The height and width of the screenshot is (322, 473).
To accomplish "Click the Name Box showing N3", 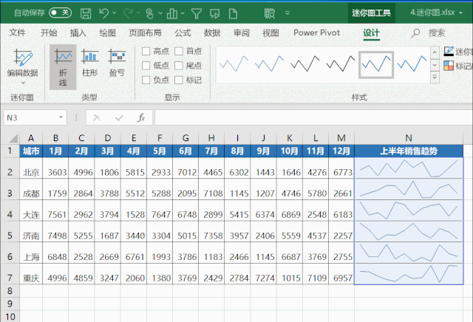I will coord(32,117).
